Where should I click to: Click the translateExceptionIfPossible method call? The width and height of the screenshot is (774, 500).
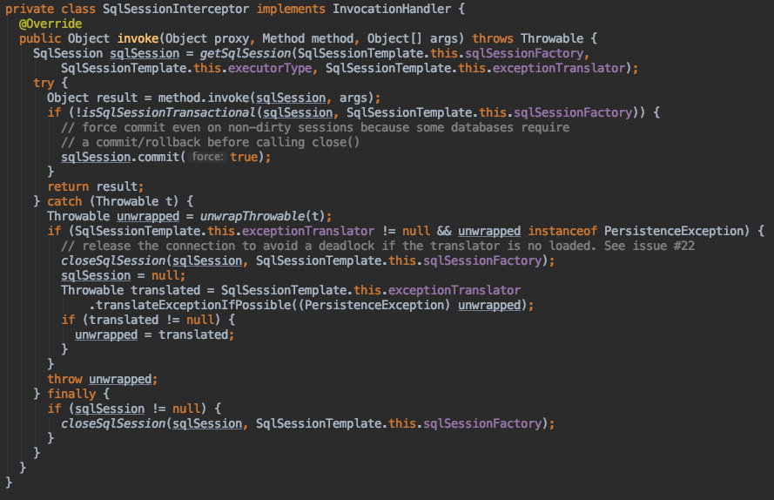coord(193,306)
